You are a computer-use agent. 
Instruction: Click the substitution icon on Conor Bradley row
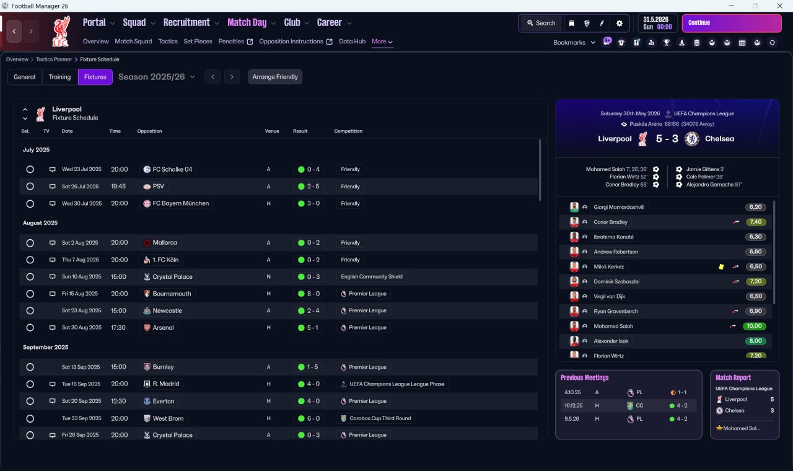point(736,222)
